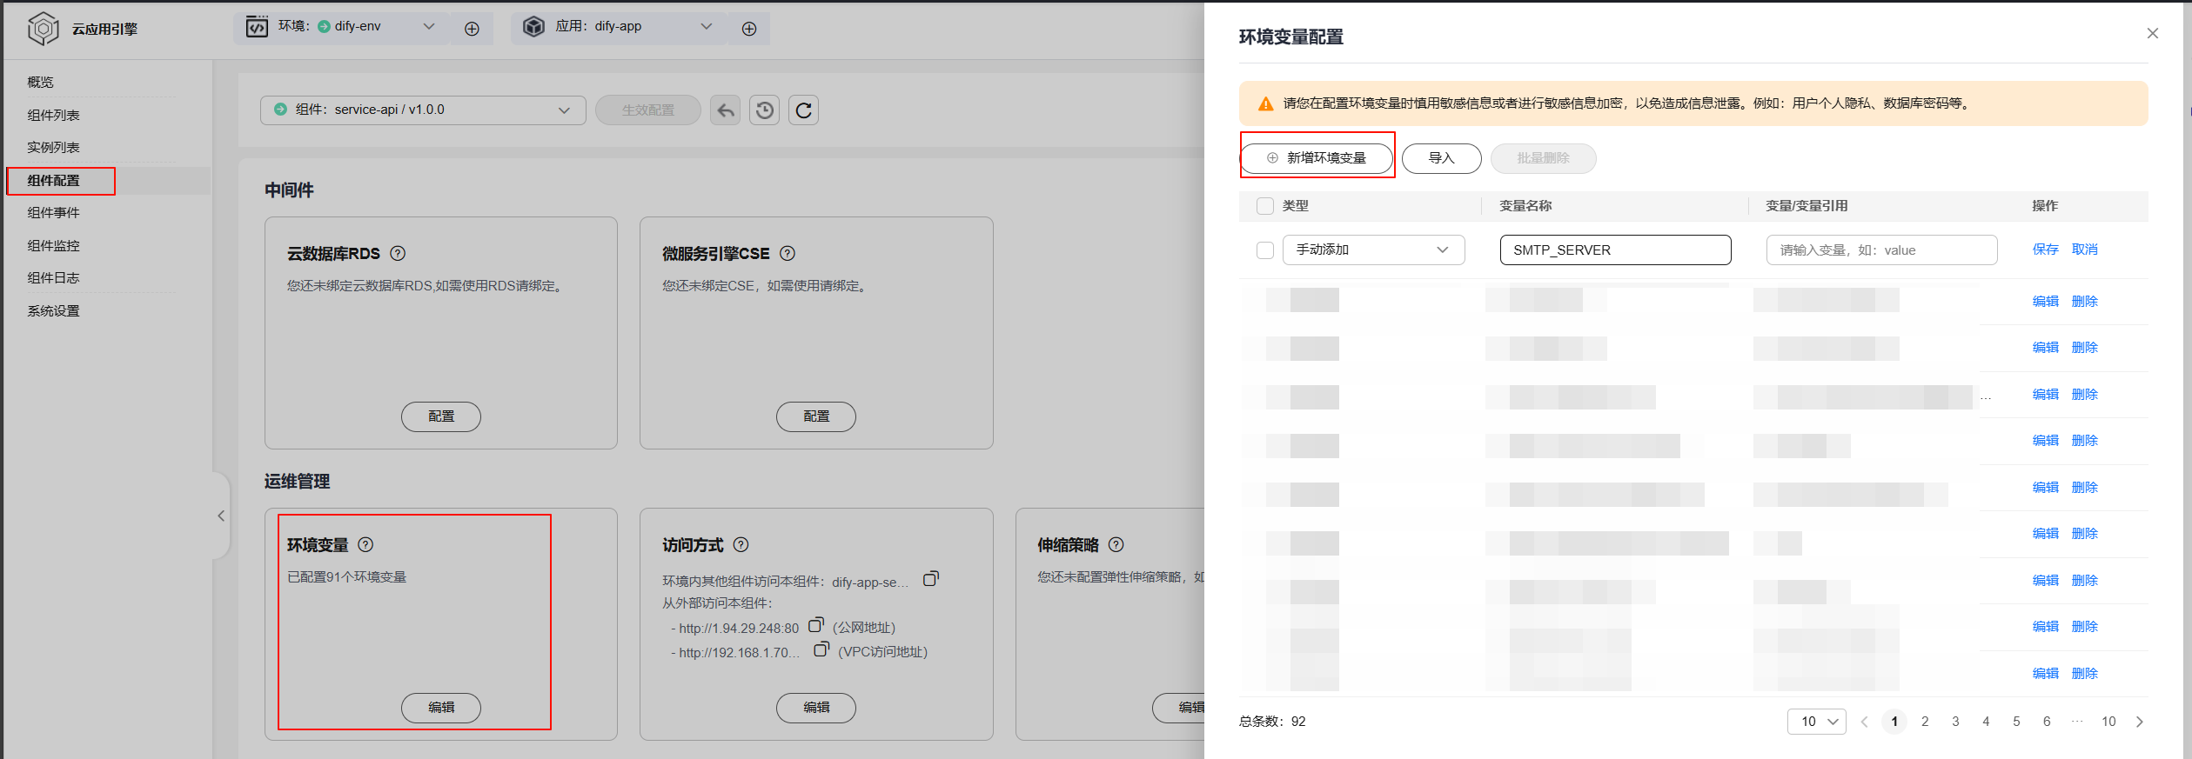Save the SMTP_SERVER variable row

pyautogui.click(x=2045, y=250)
